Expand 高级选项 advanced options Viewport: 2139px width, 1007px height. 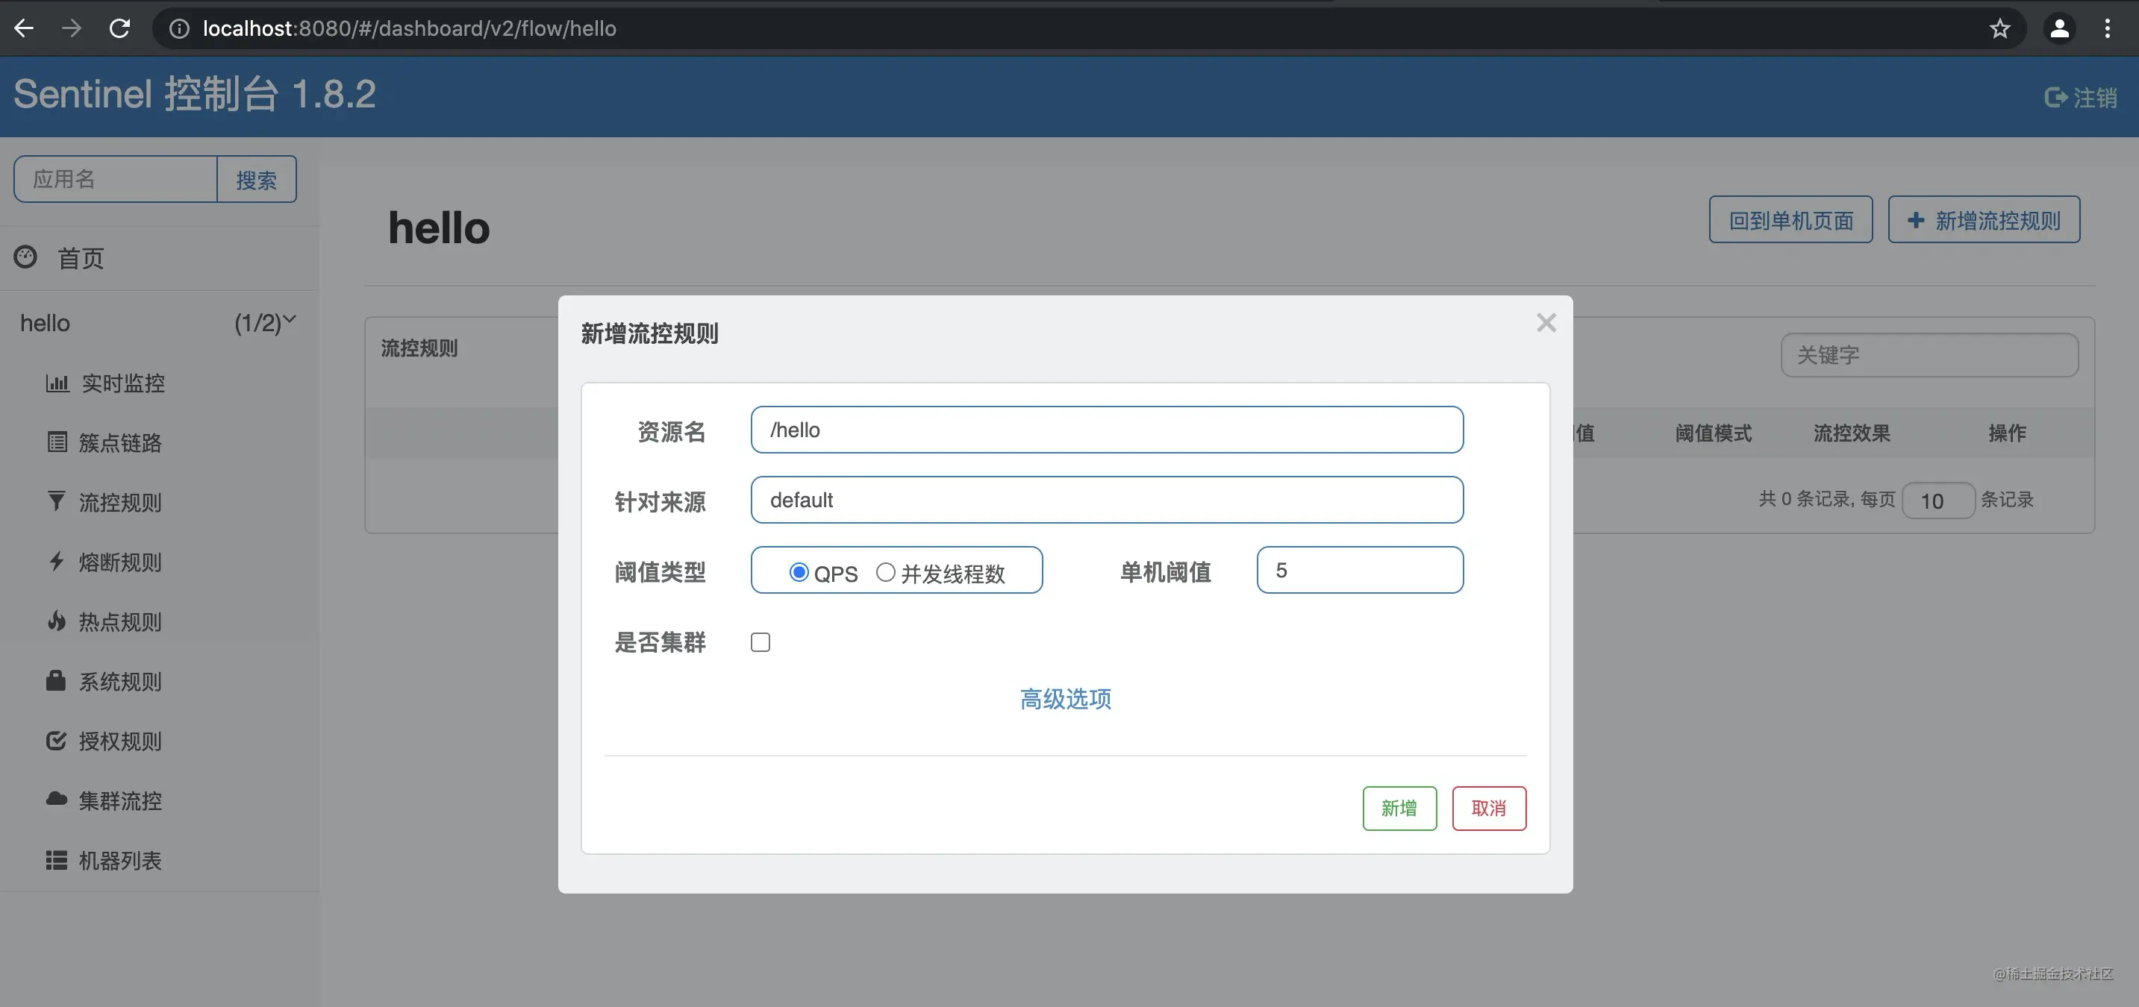[x=1065, y=699]
